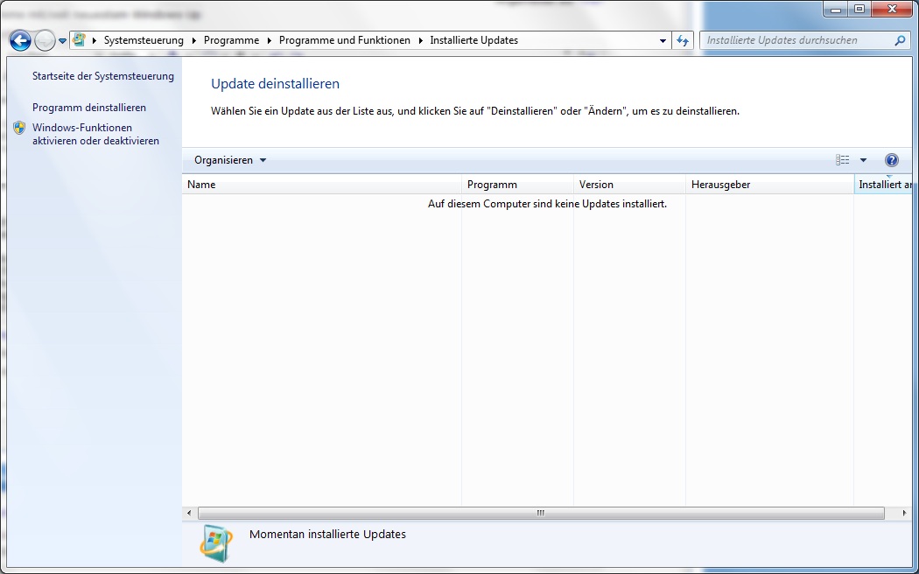Open the address bar history dropdown
This screenshot has height=574, width=919.
click(663, 40)
